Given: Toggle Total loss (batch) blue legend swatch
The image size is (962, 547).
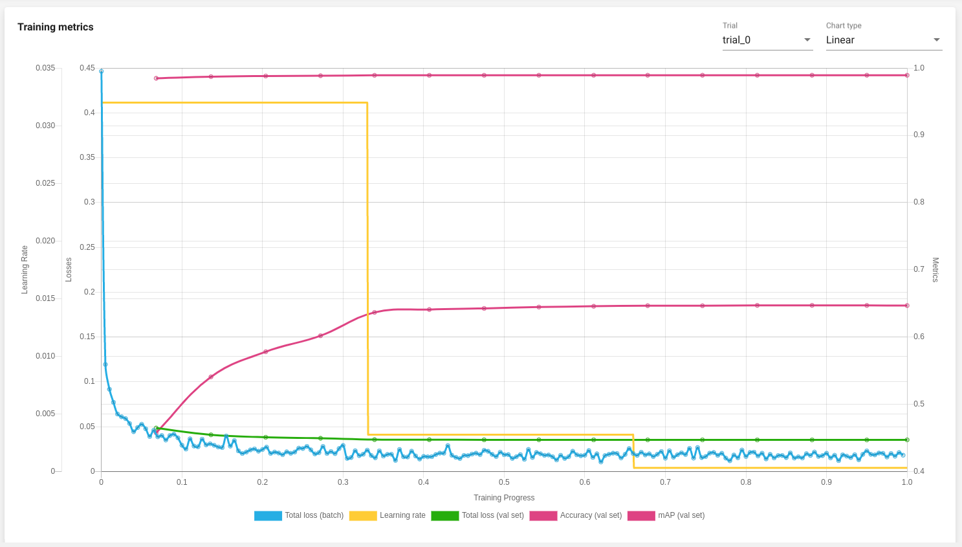Looking at the screenshot, I should pos(268,516).
